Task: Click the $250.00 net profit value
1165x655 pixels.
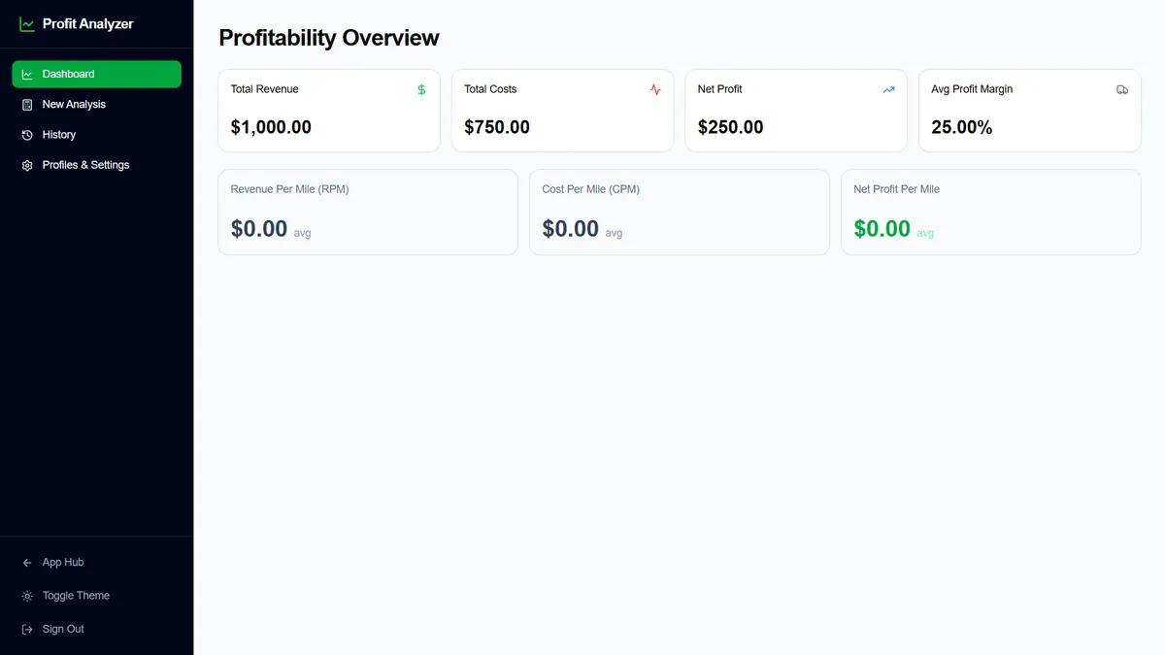Action: click(731, 127)
